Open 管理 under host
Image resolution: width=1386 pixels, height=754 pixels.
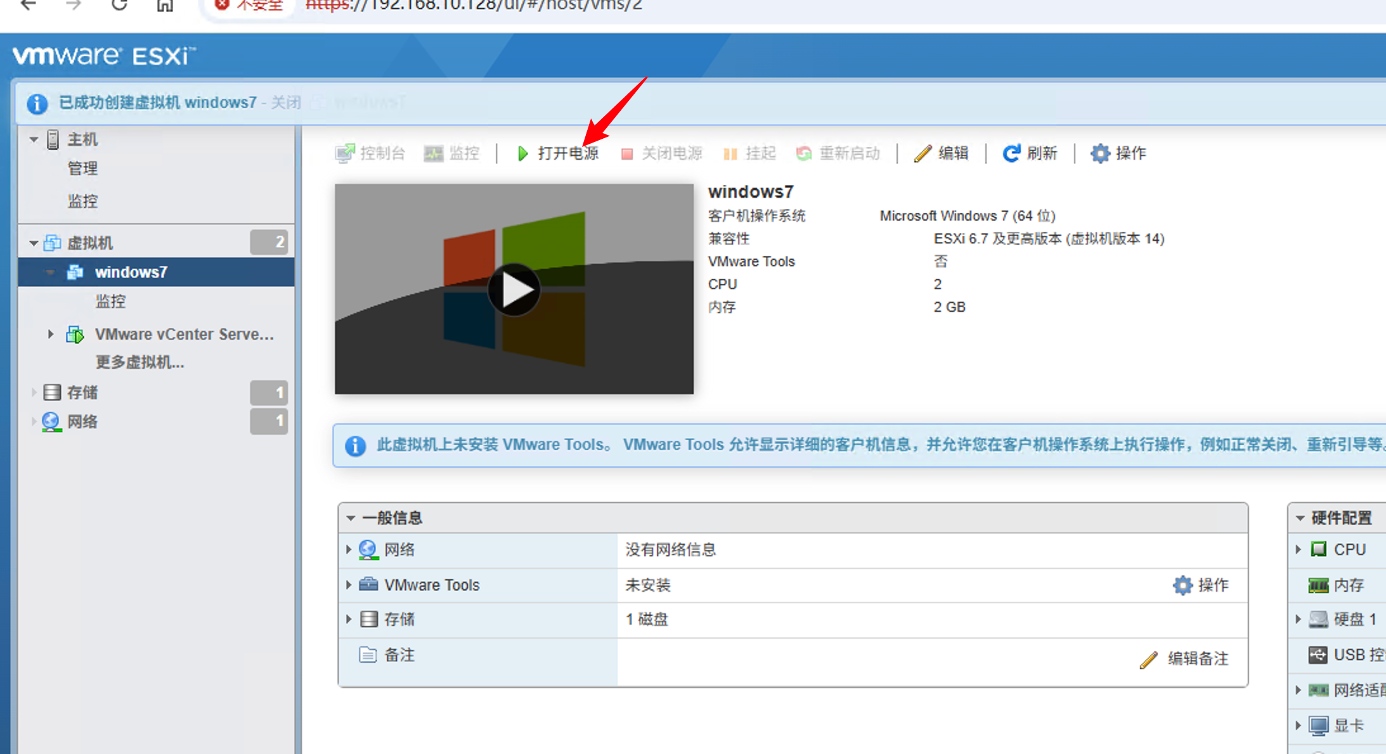[x=82, y=169]
